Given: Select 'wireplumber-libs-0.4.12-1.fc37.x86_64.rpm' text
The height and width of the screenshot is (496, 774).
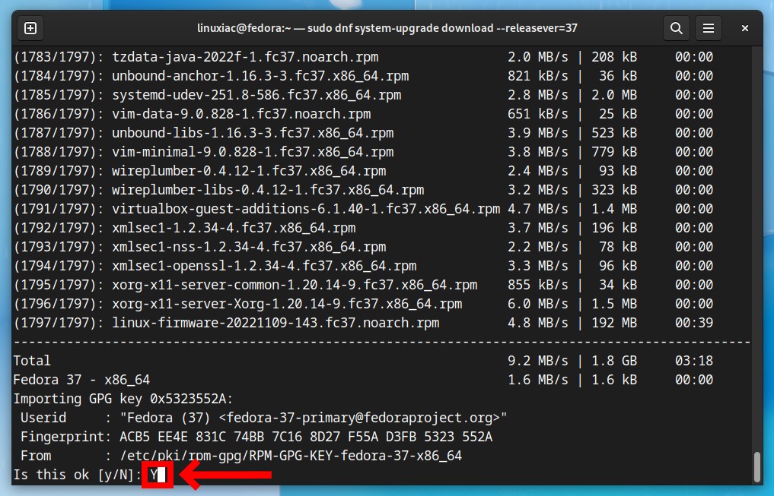Looking at the screenshot, I should pos(268,190).
